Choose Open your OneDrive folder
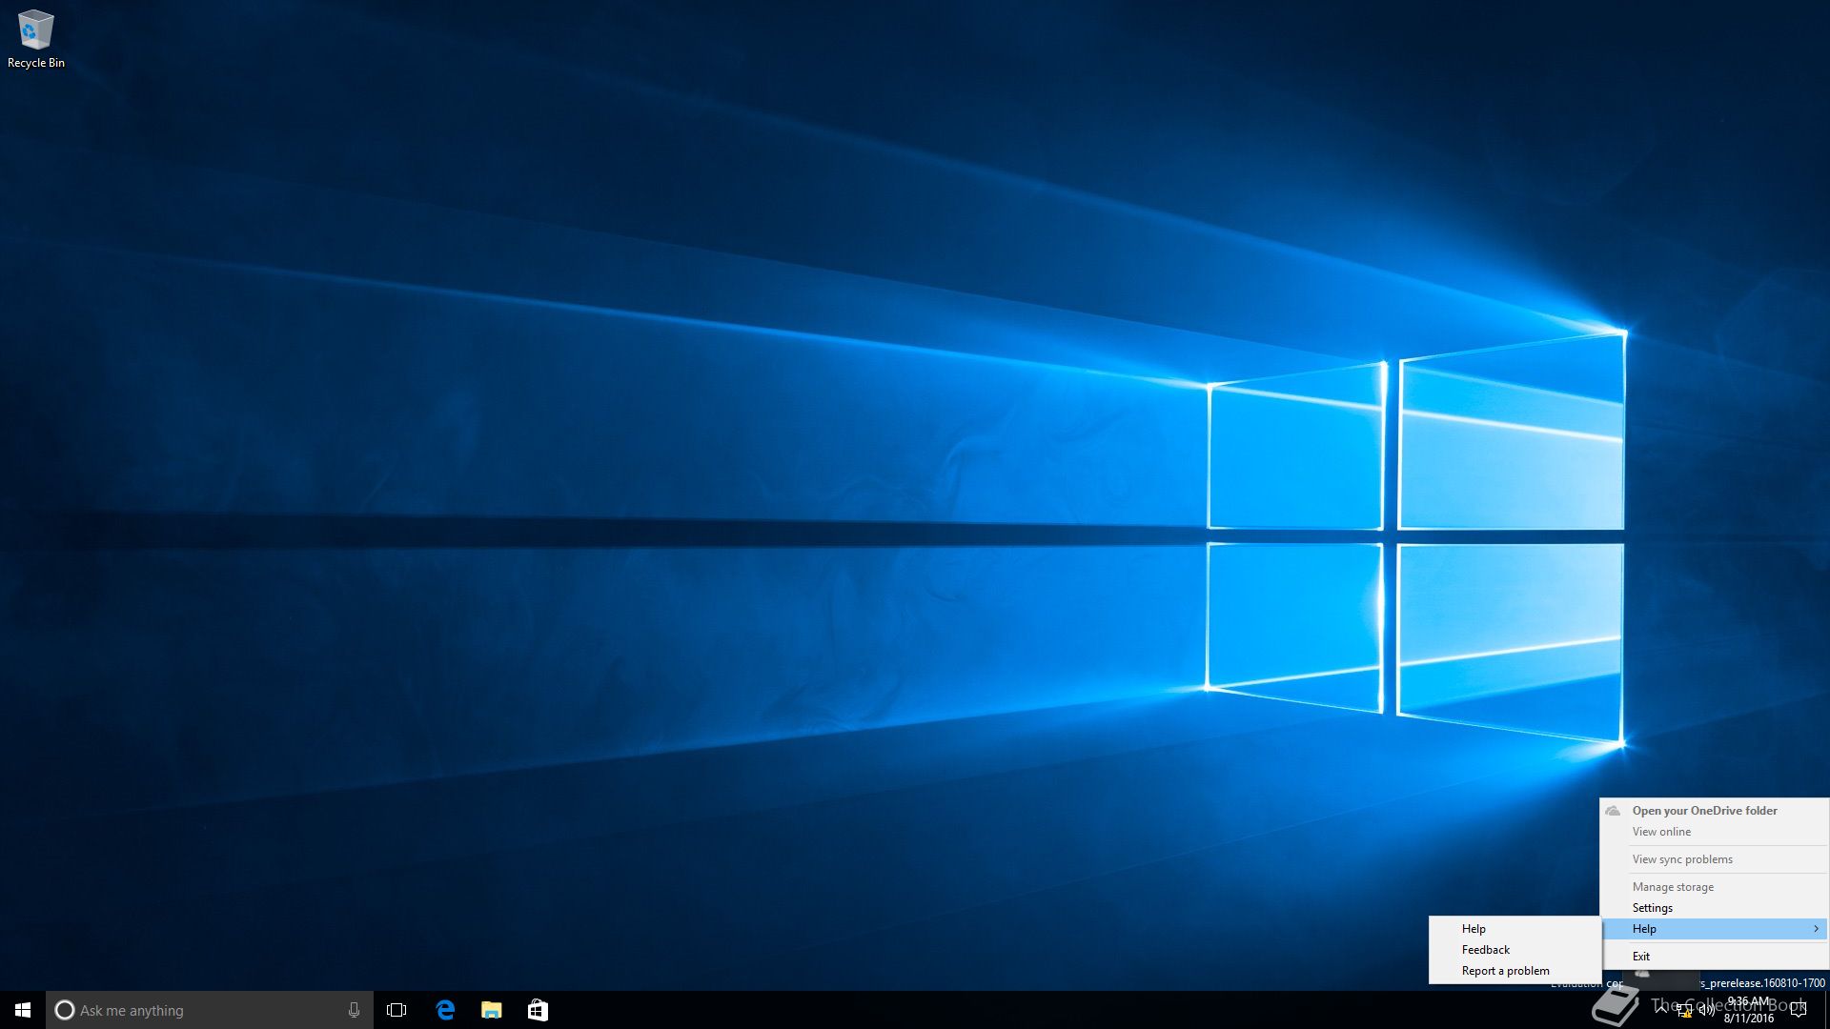This screenshot has height=1029, width=1830. pyautogui.click(x=1714, y=811)
